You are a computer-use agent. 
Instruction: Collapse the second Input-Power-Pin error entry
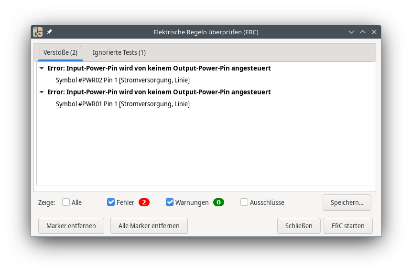42,92
